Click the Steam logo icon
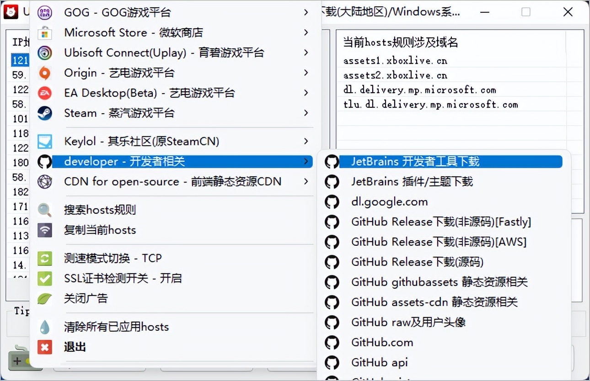Screen dimensions: 590x381 tap(44, 113)
